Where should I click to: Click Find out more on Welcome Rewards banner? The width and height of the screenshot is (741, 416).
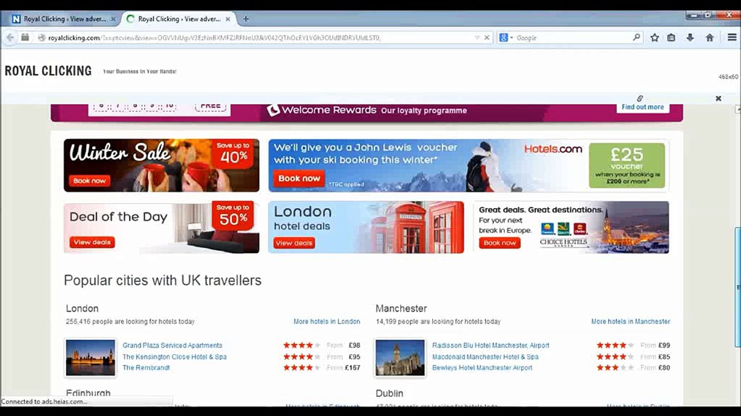[x=643, y=107]
